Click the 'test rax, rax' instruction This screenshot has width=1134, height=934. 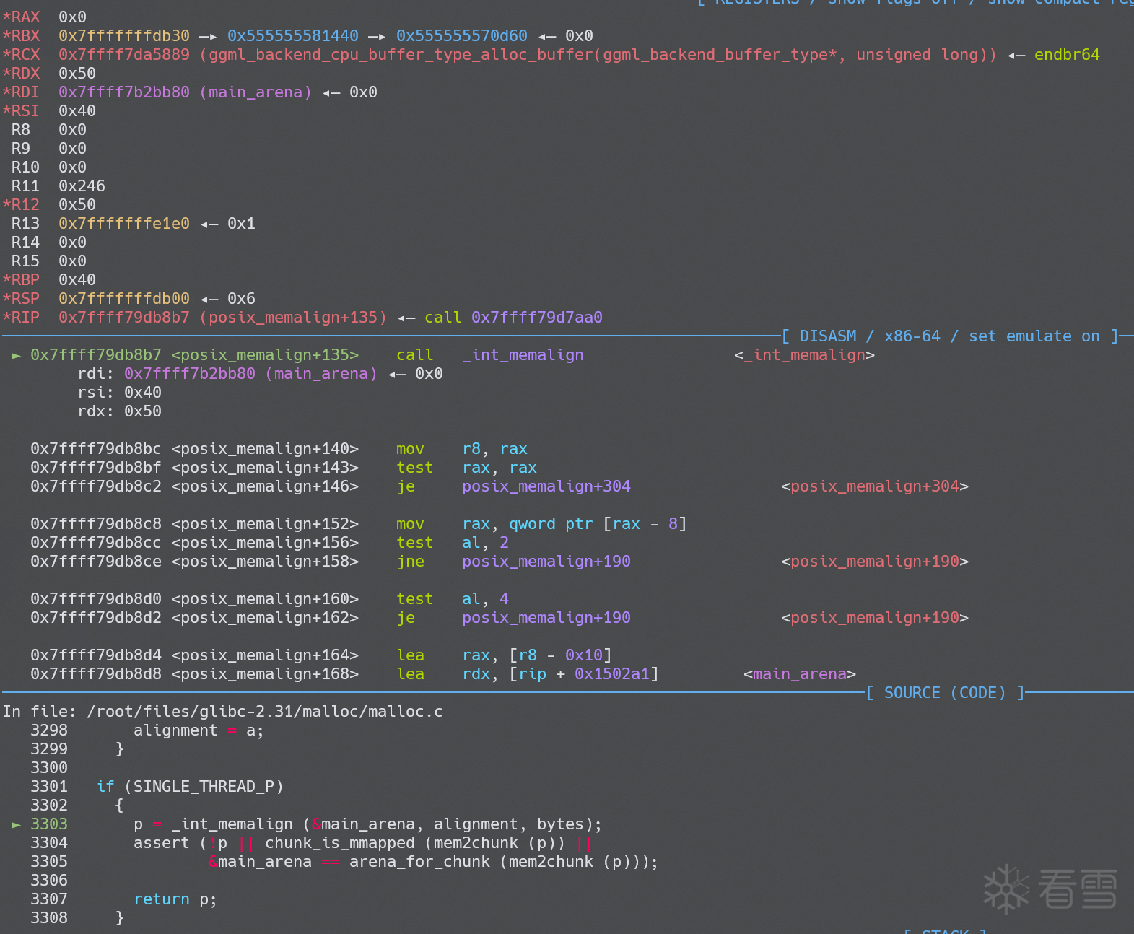click(x=467, y=467)
